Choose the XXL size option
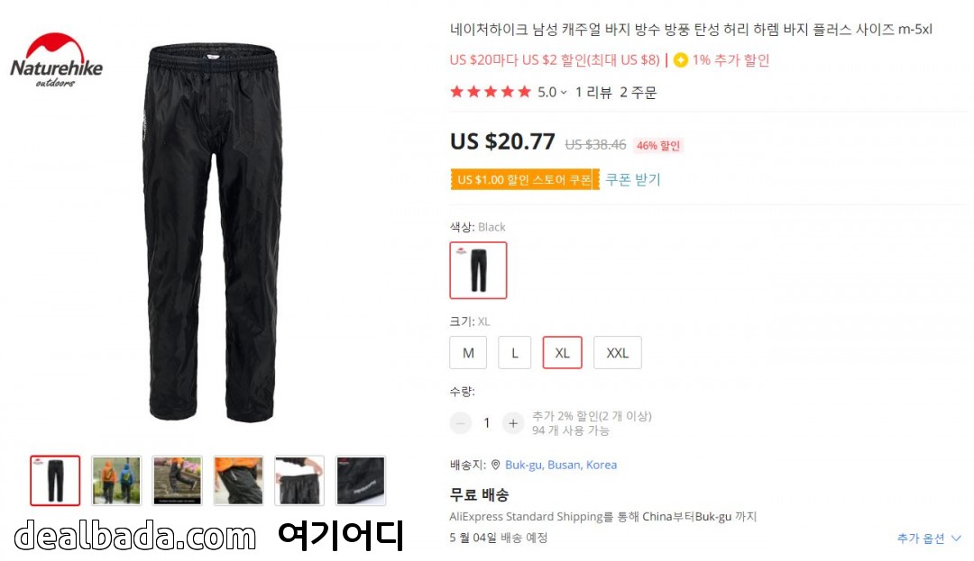 click(618, 353)
